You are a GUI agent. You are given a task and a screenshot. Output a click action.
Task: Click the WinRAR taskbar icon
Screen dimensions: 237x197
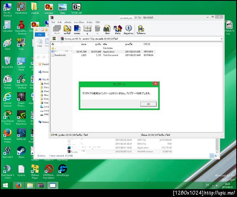41,186
